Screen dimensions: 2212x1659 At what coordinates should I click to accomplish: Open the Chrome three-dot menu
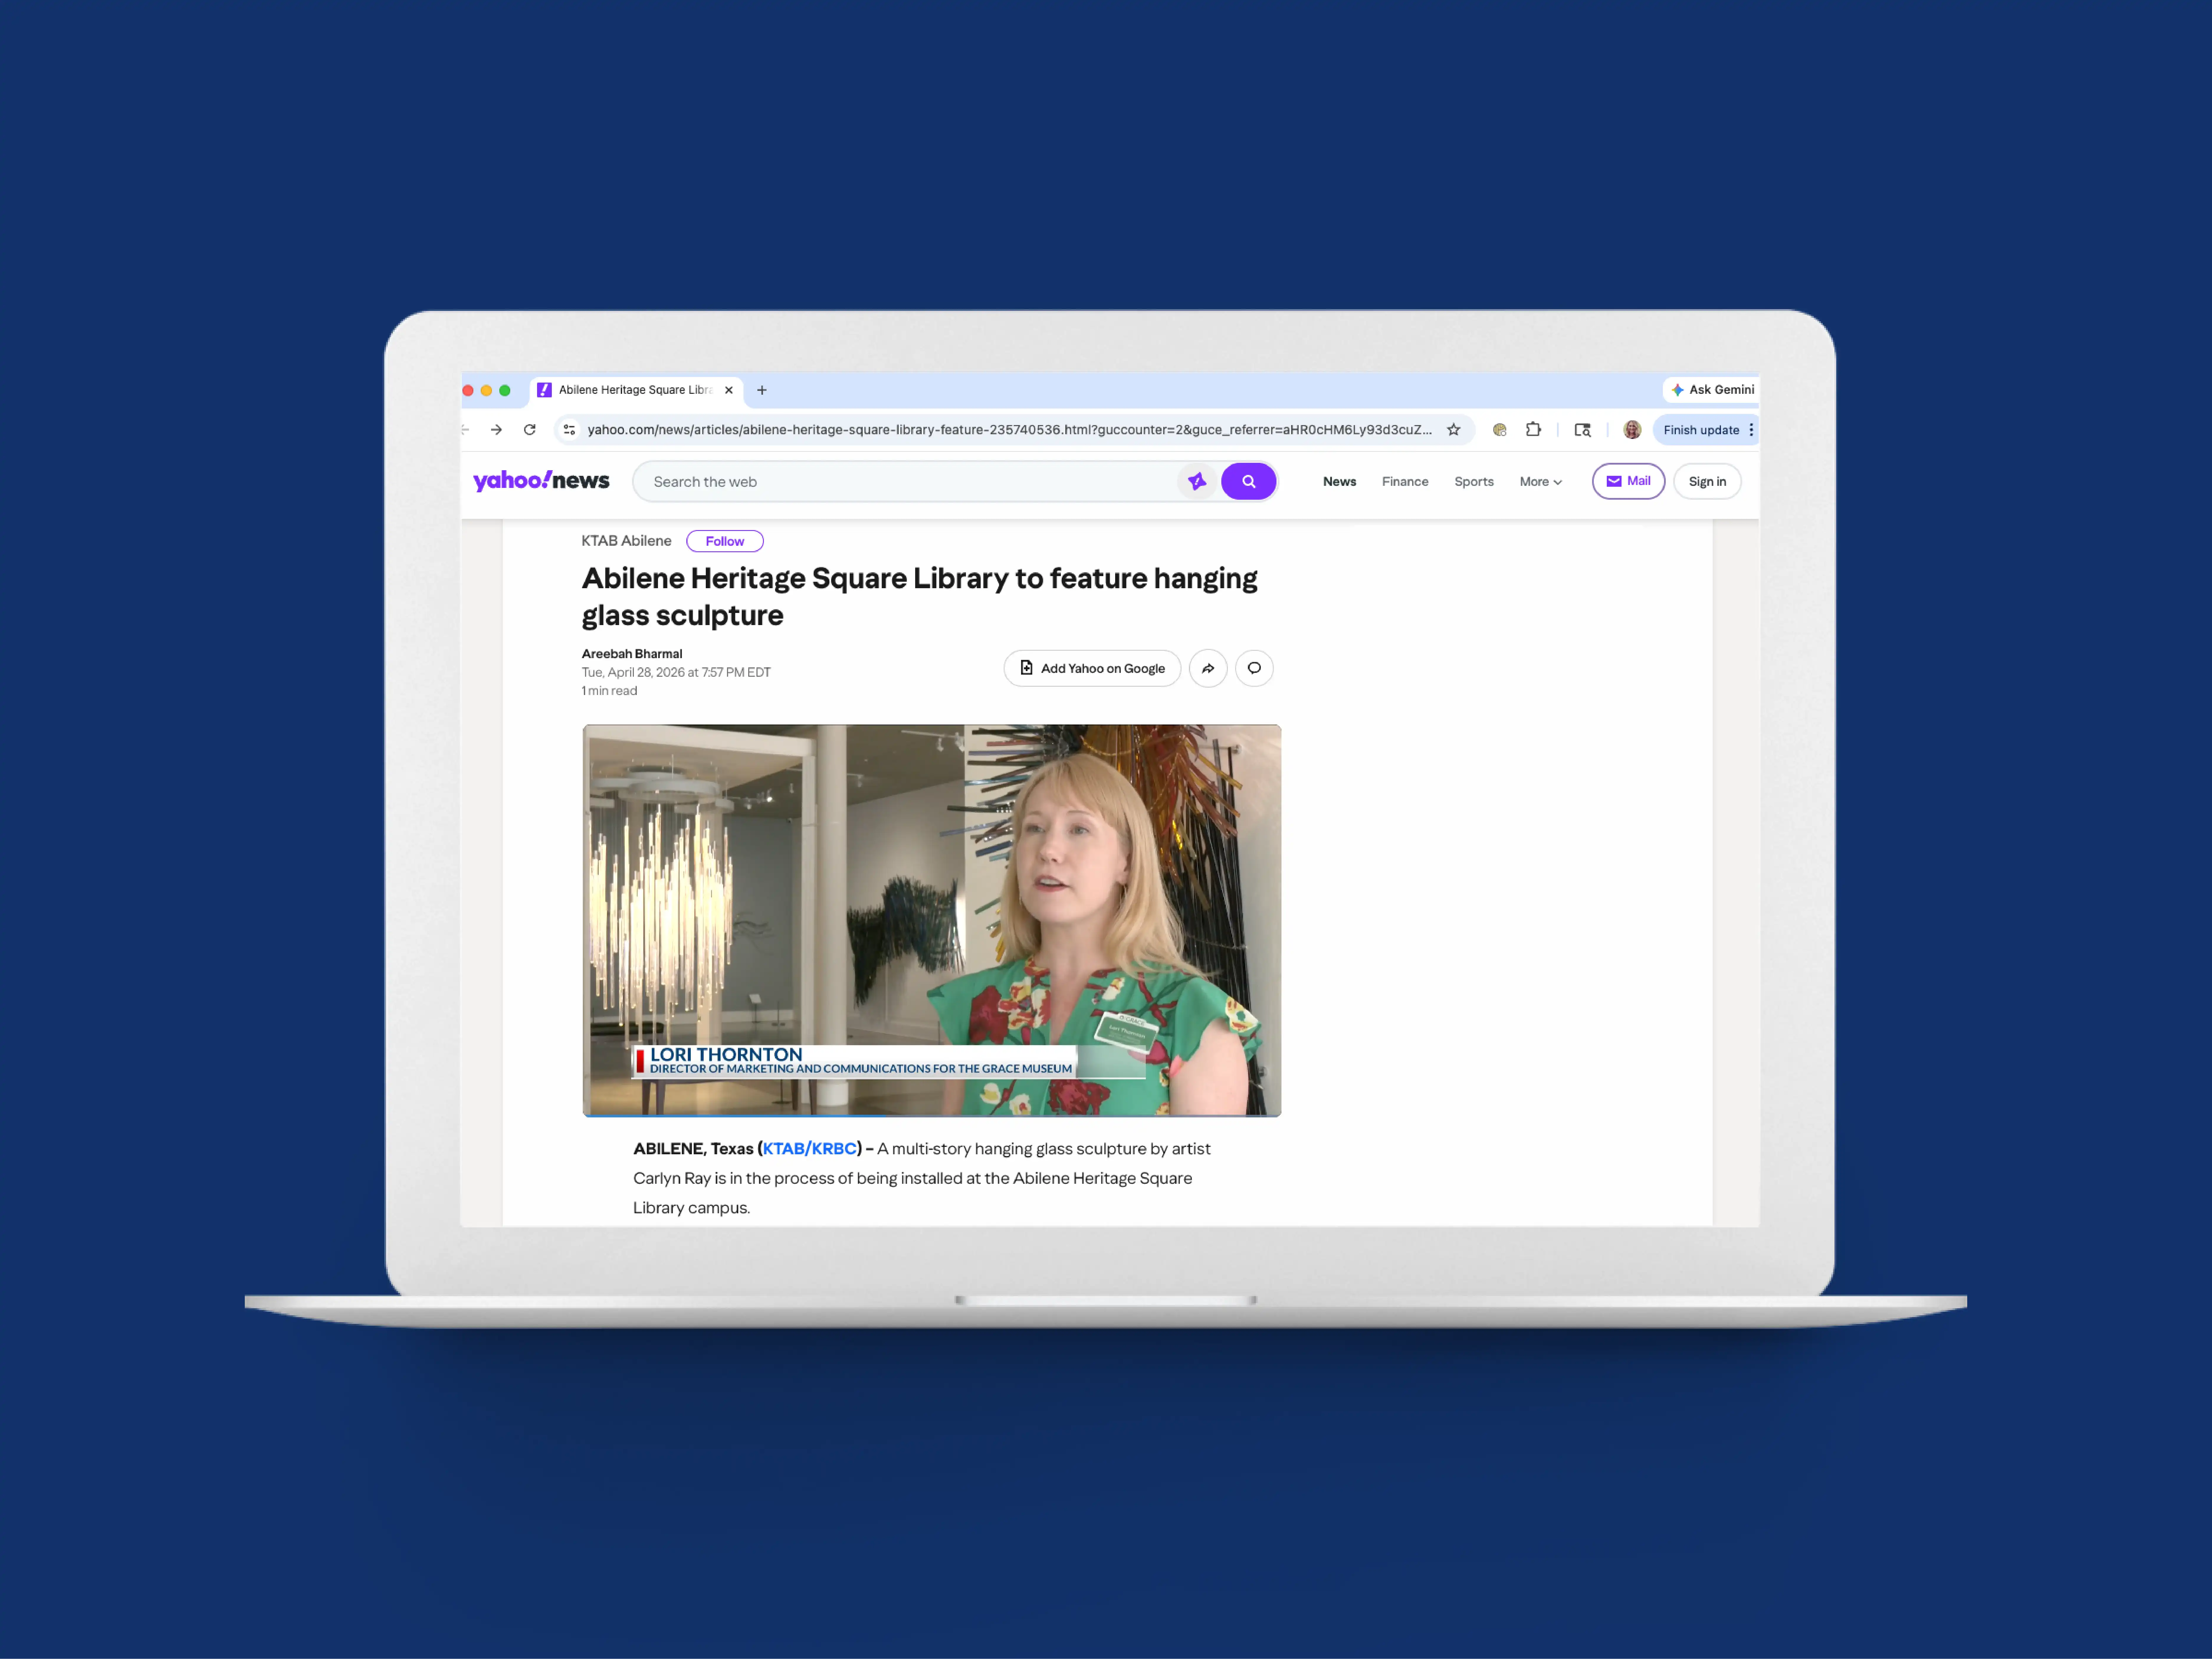[1751, 430]
